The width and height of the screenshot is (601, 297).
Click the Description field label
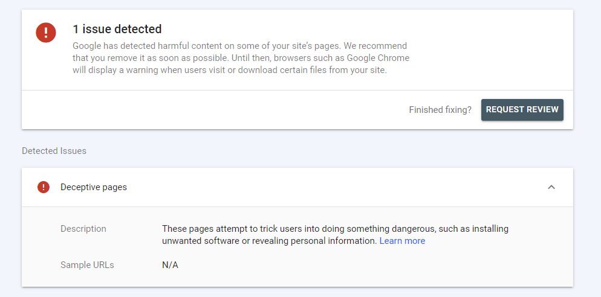83,229
